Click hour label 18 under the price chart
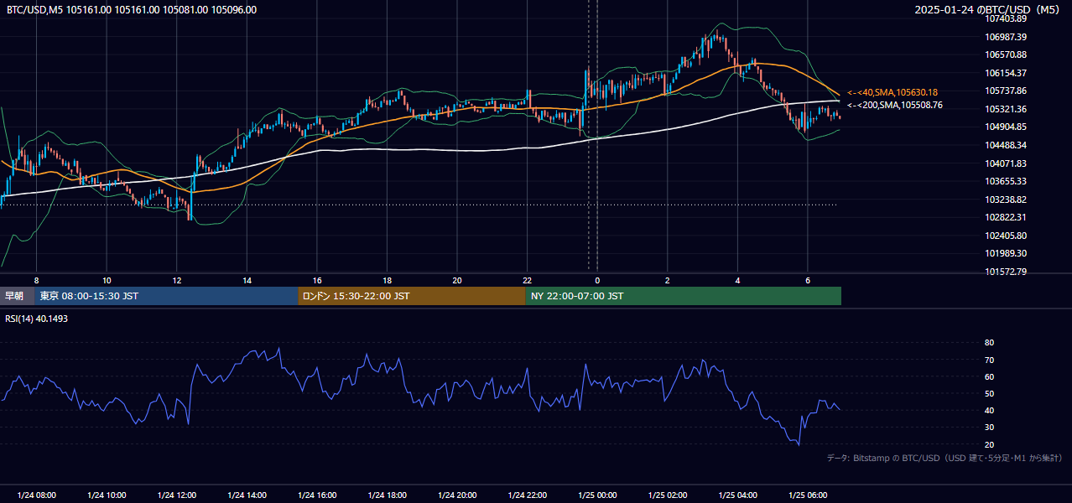This screenshot has height=503, width=1072. [x=387, y=280]
